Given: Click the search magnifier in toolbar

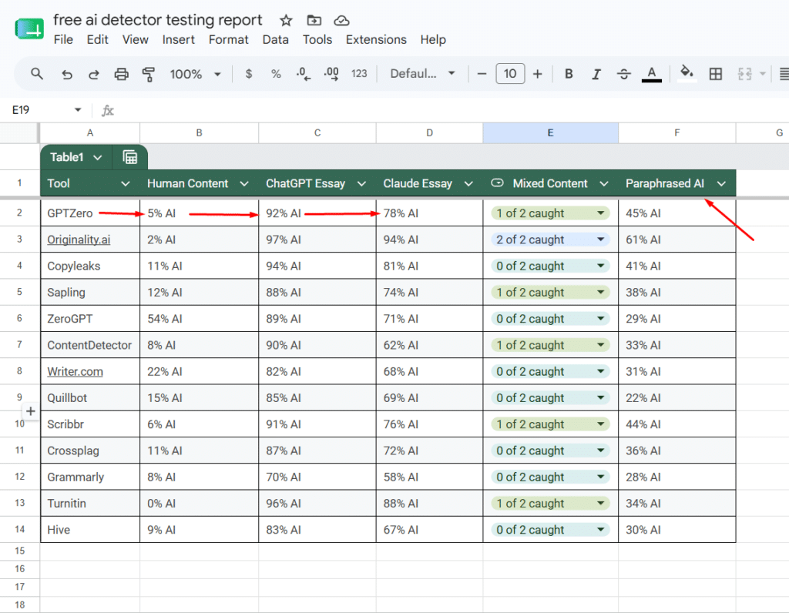Looking at the screenshot, I should [37, 74].
